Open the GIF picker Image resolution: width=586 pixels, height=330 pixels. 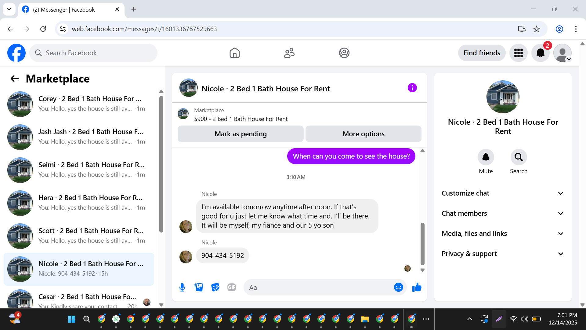(x=232, y=287)
